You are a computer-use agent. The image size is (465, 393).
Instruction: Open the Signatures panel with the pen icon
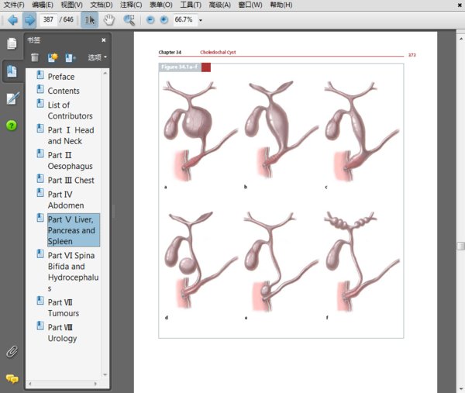click(12, 98)
